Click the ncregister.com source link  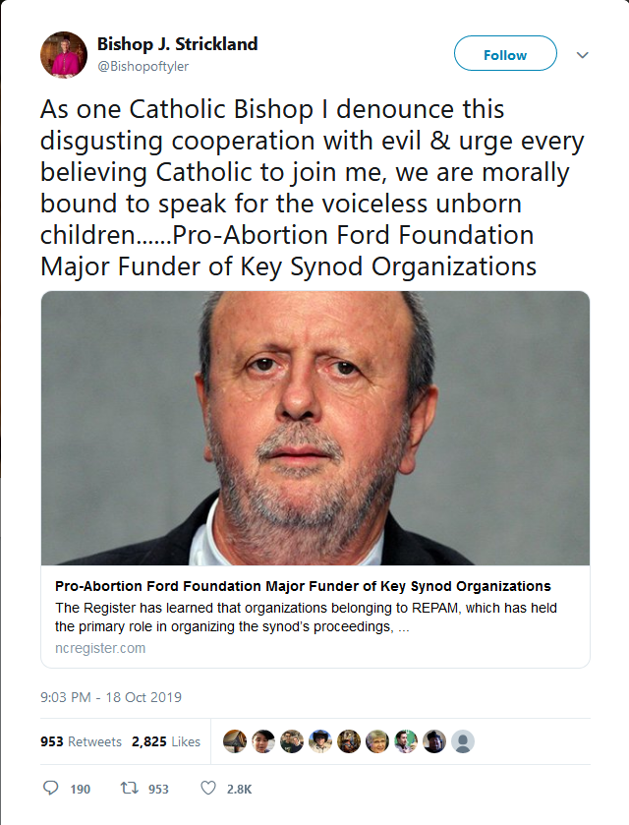pos(100,648)
